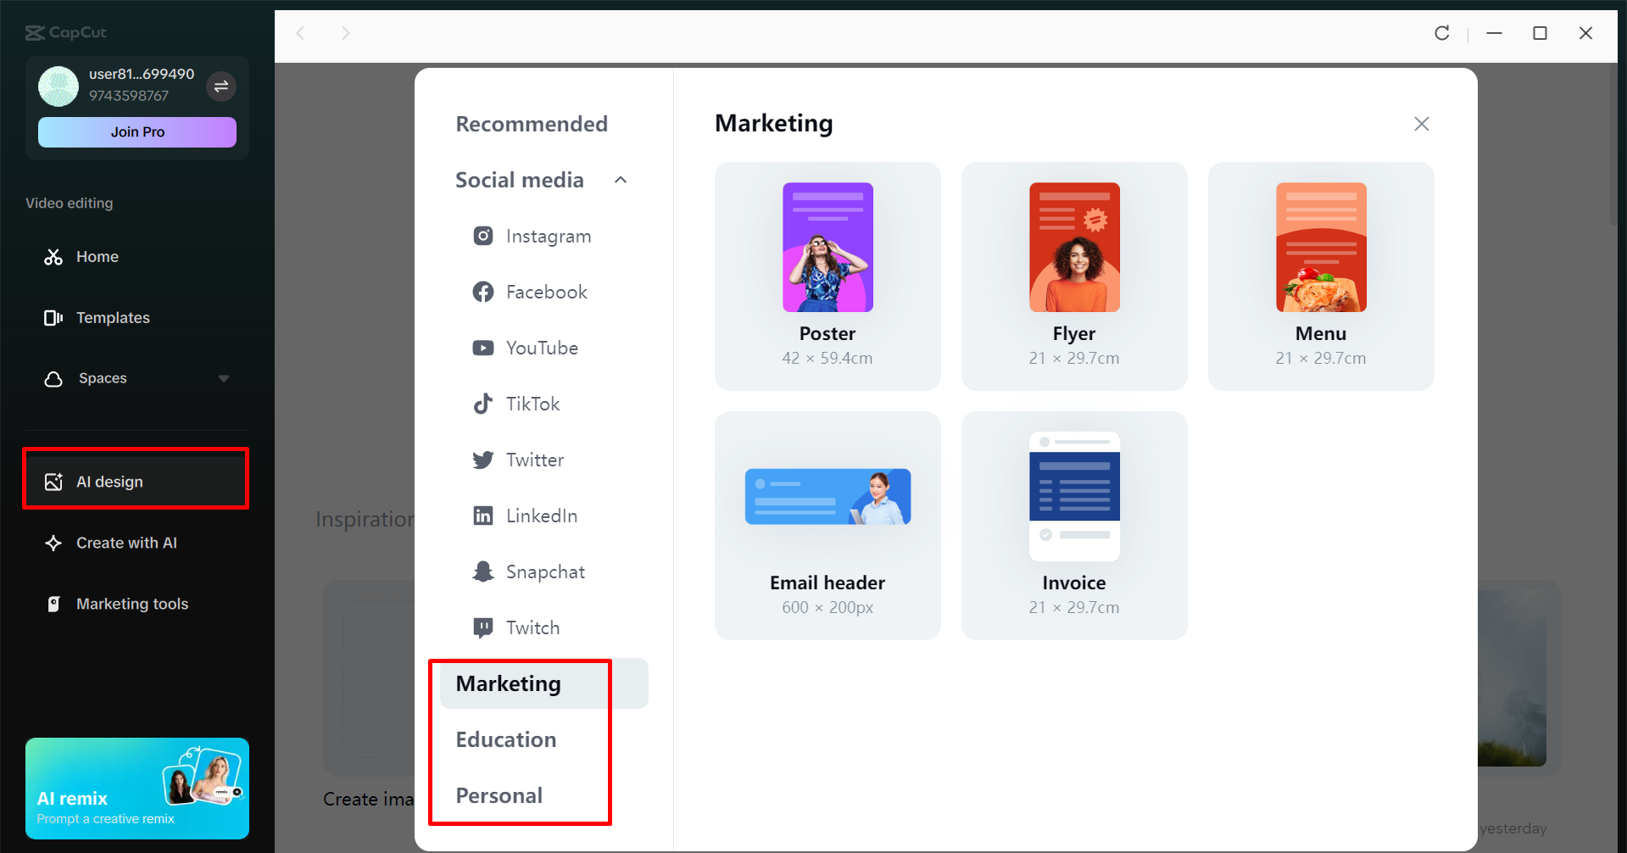Click the Snapchat ghost icon

tap(483, 571)
